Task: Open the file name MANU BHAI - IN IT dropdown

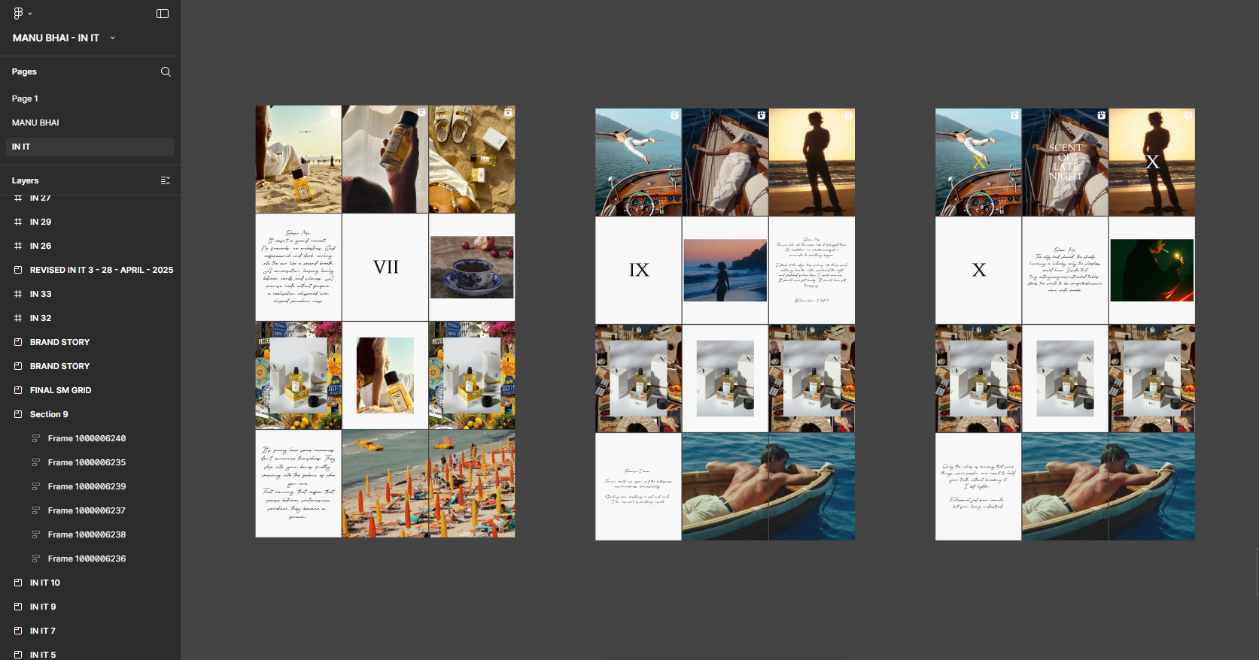Action: click(113, 38)
